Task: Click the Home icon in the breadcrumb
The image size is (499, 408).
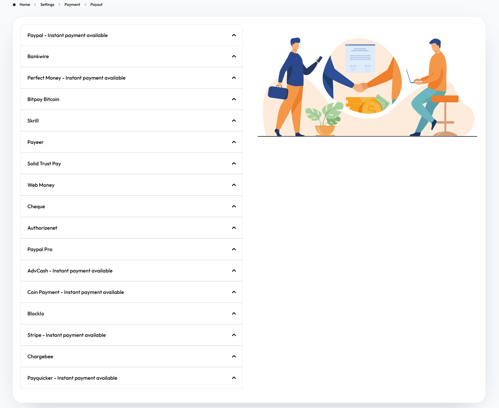Action: (14, 5)
